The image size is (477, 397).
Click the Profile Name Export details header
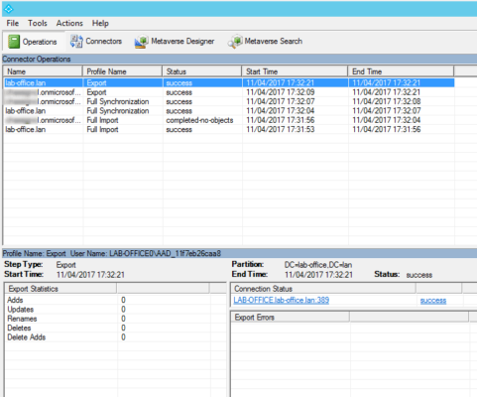click(239, 253)
